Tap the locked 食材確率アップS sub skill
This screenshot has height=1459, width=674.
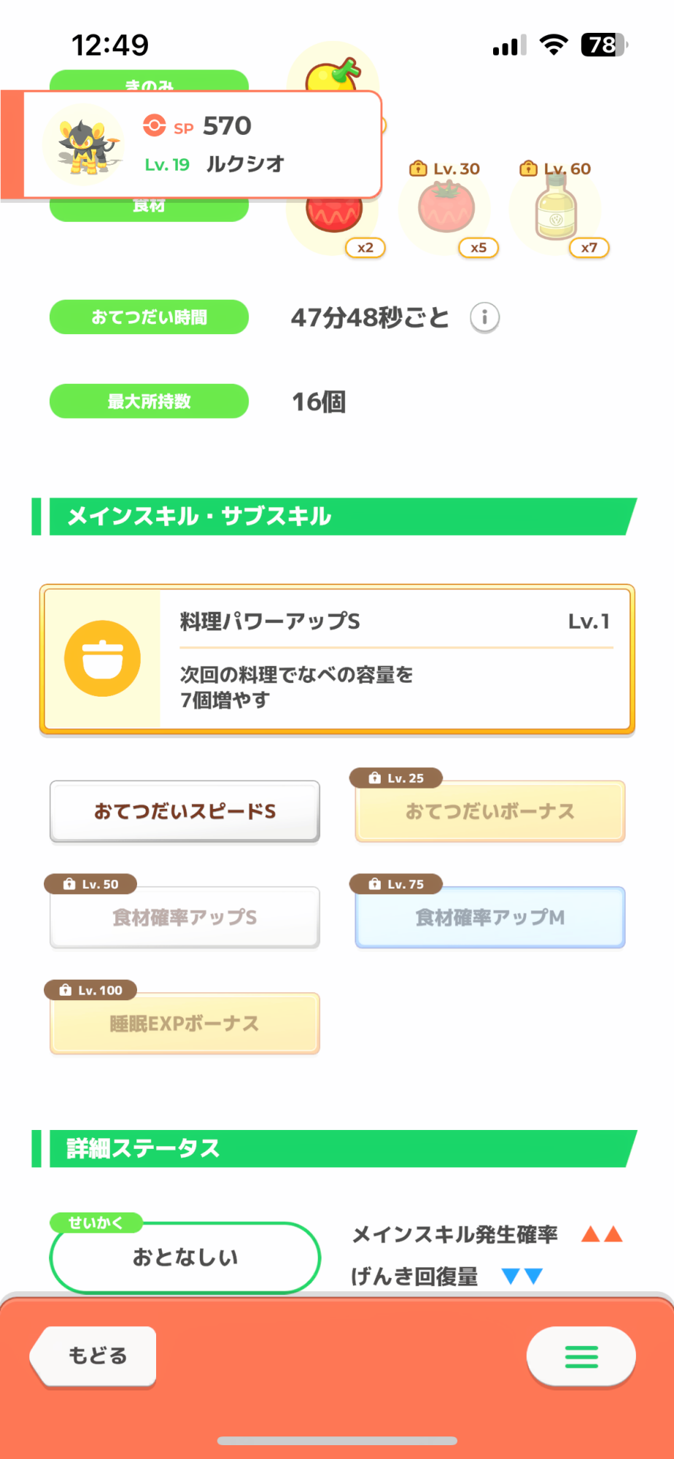(x=185, y=917)
